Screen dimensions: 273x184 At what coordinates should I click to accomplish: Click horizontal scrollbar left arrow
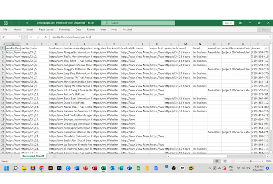pos(168,156)
